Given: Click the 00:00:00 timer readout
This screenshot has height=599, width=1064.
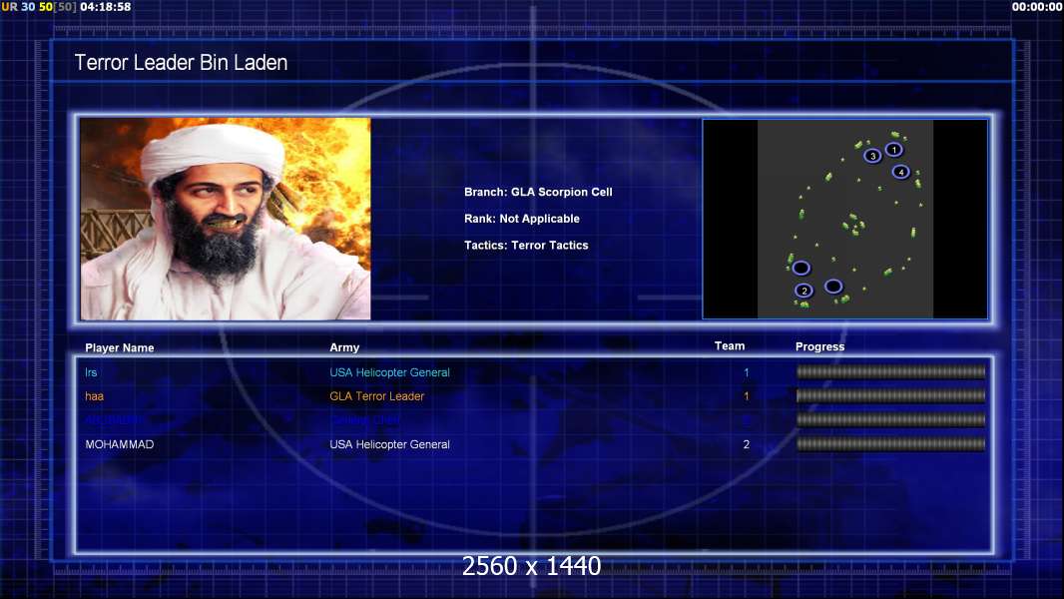Looking at the screenshot, I should (x=1037, y=7).
